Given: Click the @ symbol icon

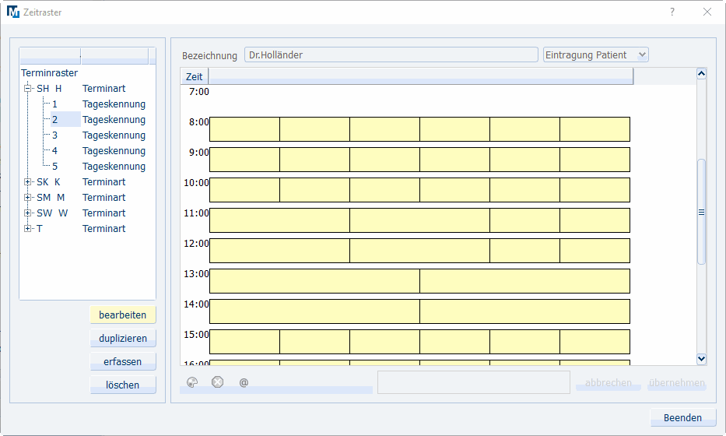Looking at the screenshot, I should tap(244, 383).
